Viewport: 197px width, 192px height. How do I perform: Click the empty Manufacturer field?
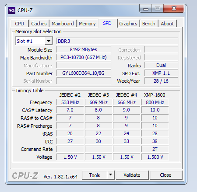click(84, 65)
